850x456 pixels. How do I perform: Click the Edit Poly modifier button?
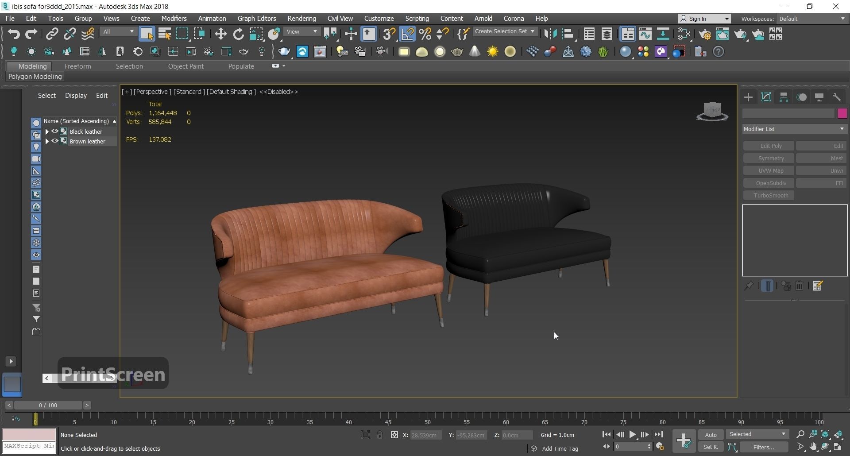click(x=770, y=146)
